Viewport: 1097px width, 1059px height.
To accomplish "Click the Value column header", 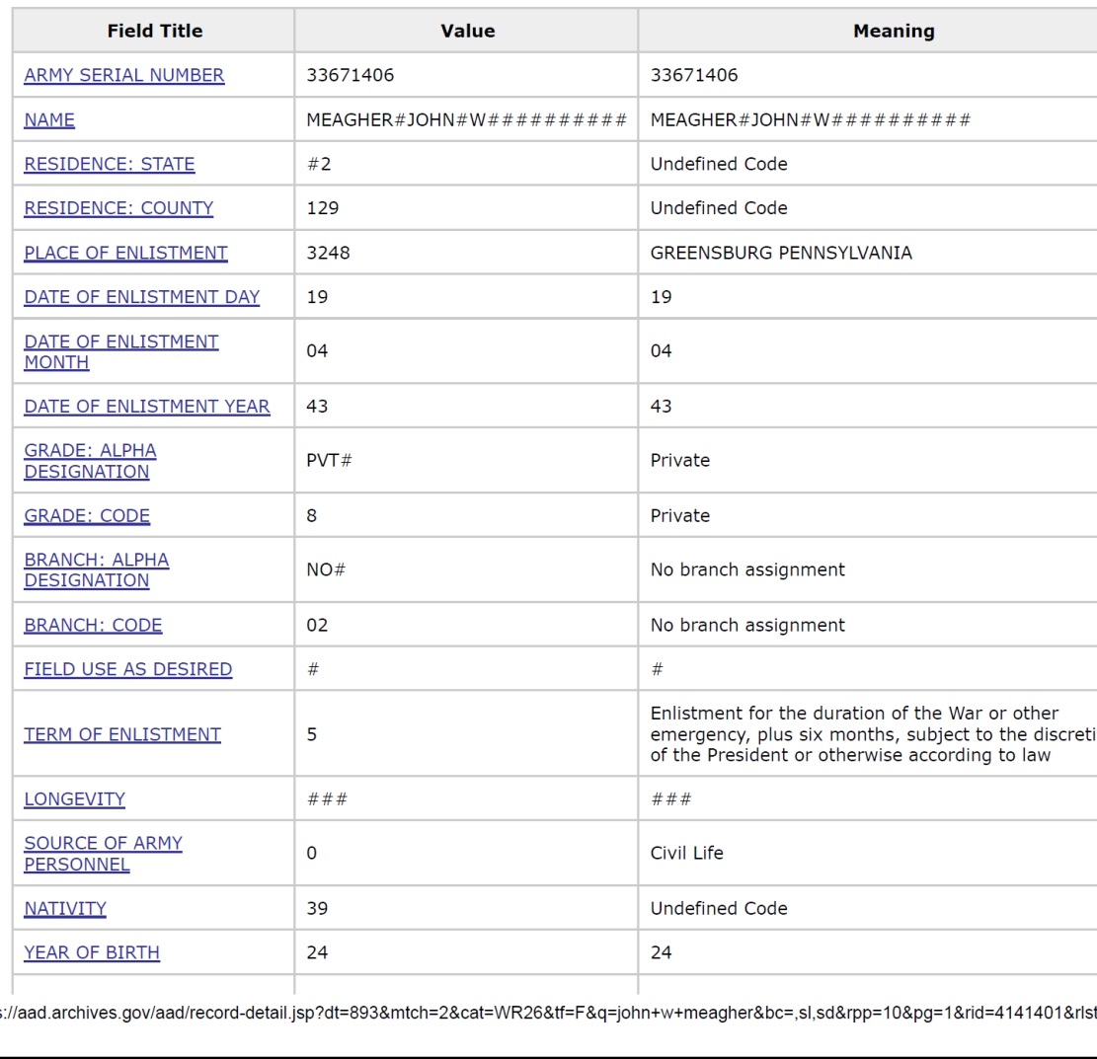I will tap(467, 31).
